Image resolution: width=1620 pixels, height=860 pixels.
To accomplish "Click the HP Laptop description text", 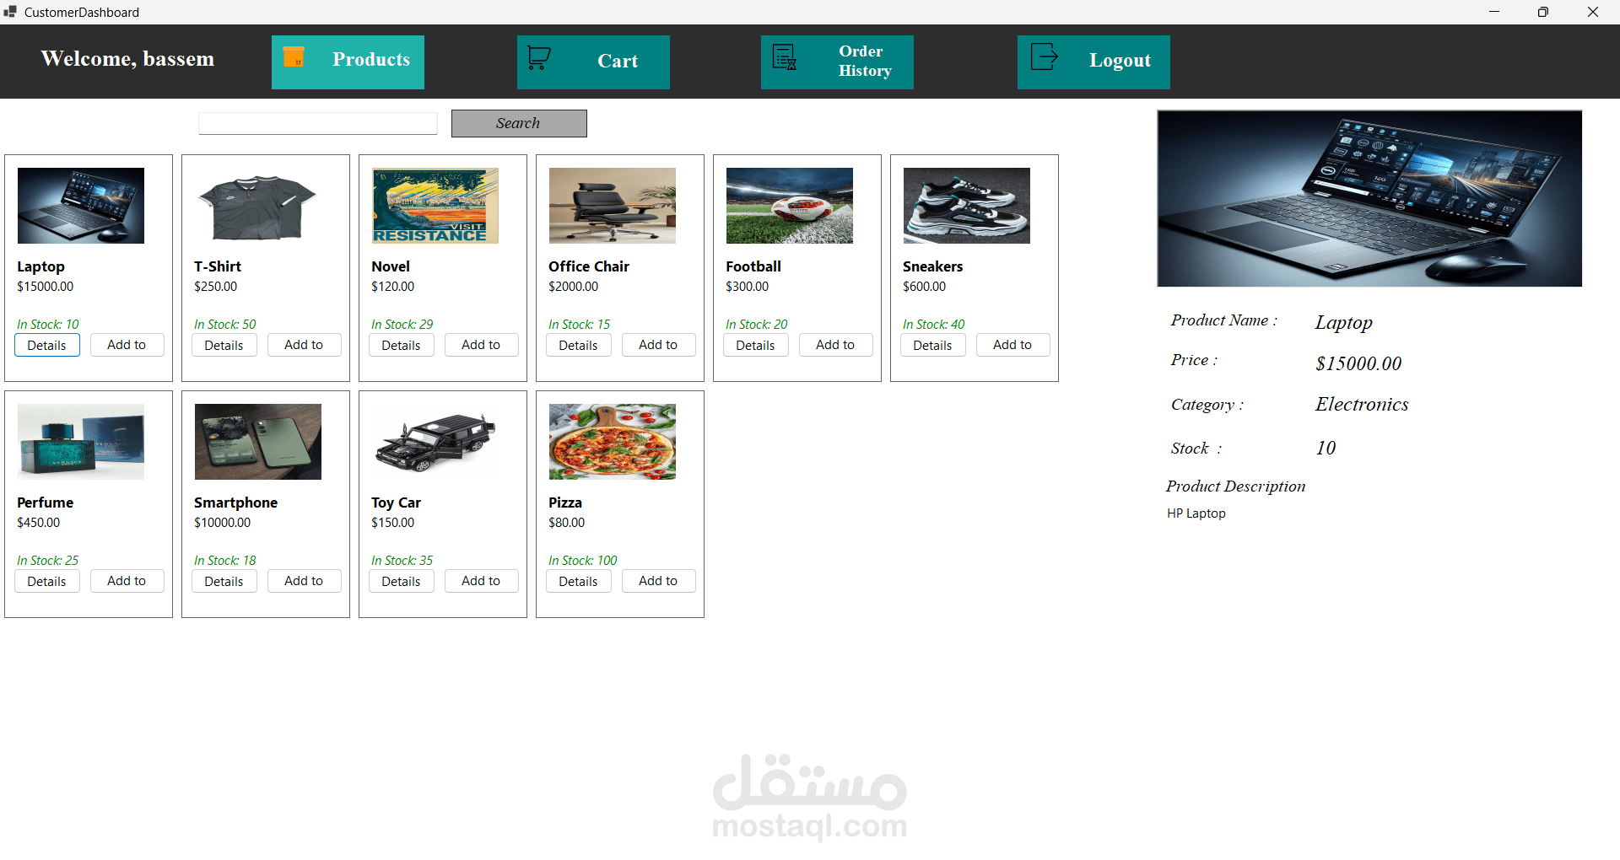I will 1196,513.
